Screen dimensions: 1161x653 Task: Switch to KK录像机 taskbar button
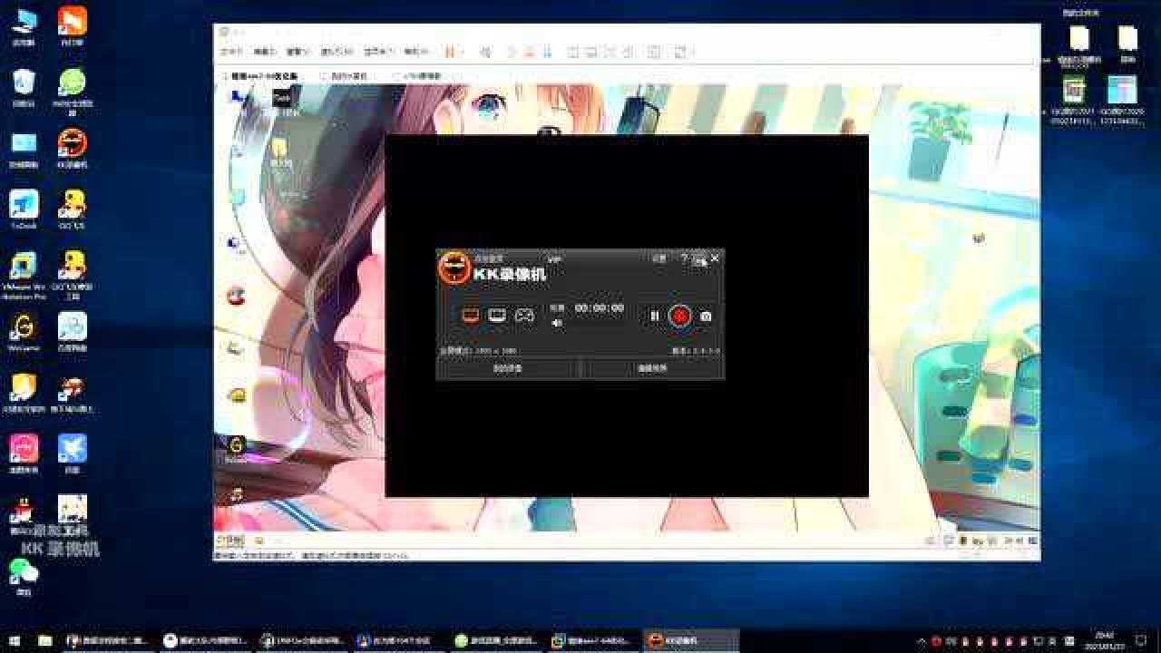click(691, 640)
